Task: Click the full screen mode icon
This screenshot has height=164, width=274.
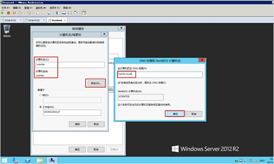Action: pos(70,13)
